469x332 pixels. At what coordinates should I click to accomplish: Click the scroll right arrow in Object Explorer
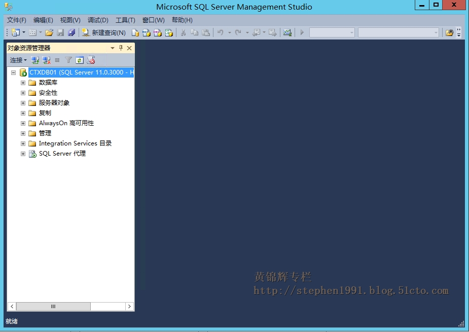(129, 306)
